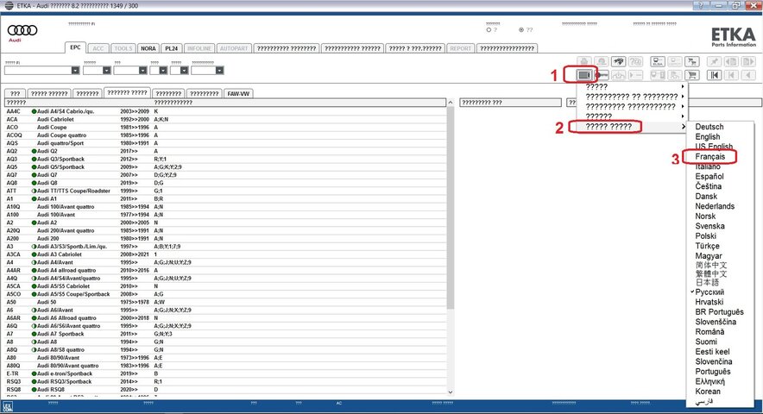
Task: Click the ETKA title bar application icon
Action: [9, 5]
